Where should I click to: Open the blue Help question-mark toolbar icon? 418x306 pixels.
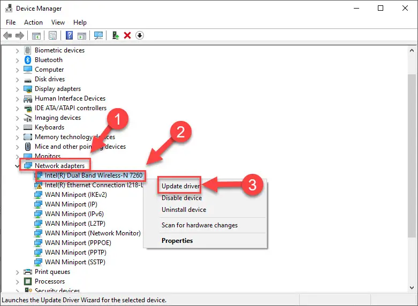pyautogui.click(x=70, y=35)
